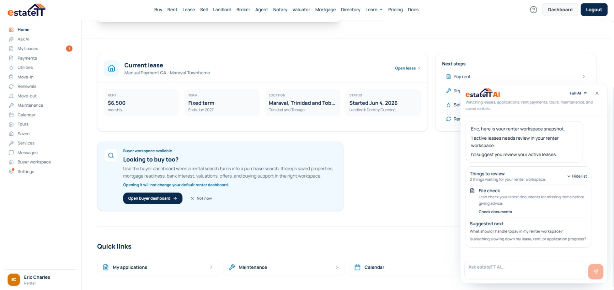Click the Messages chat bubble icon
The width and height of the screenshot is (614, 290).
pos(11,153)
